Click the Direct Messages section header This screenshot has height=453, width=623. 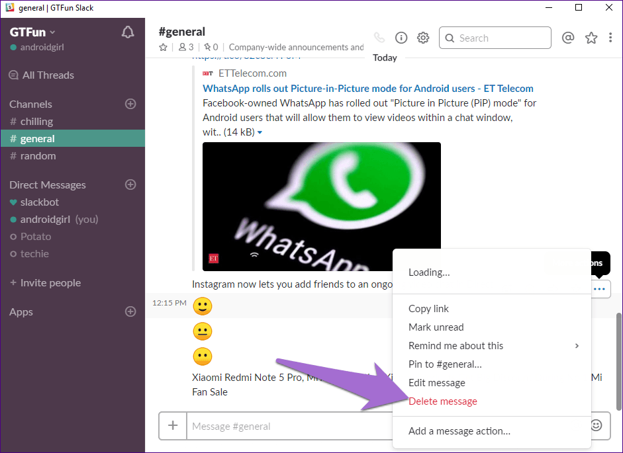pos(48,185)
